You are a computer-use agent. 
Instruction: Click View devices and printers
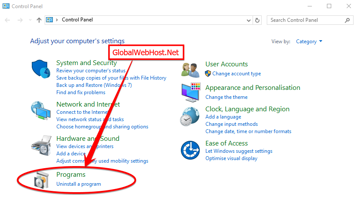85,146
